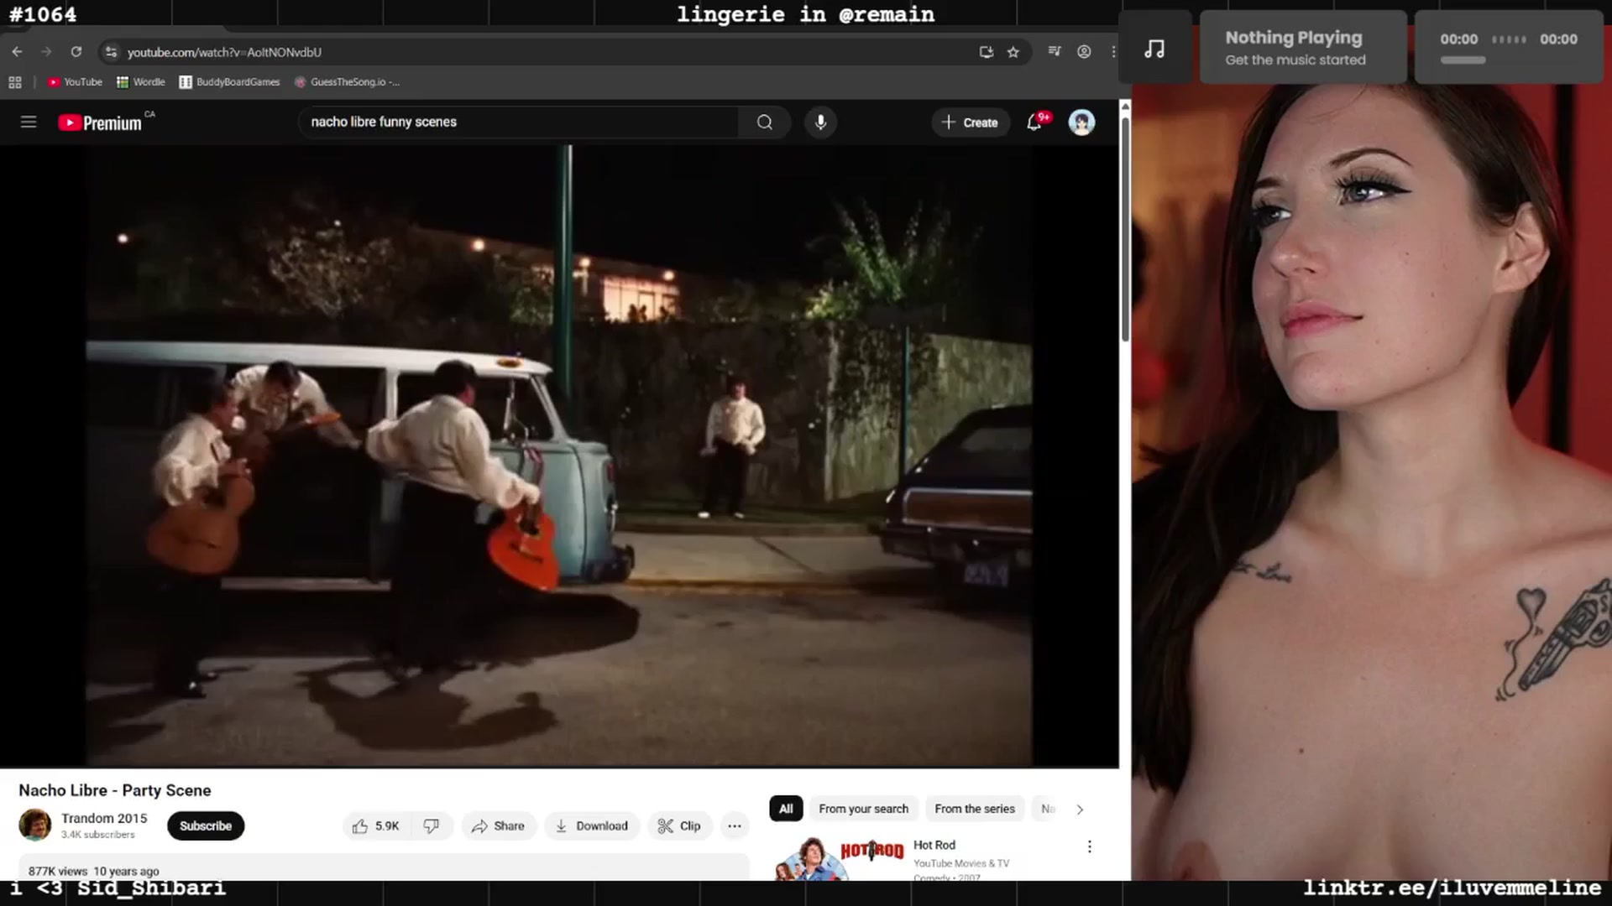Click the browser address bar URL
Screen dimensions: 1612x906
pyautogui.click(x=224, y=52)
